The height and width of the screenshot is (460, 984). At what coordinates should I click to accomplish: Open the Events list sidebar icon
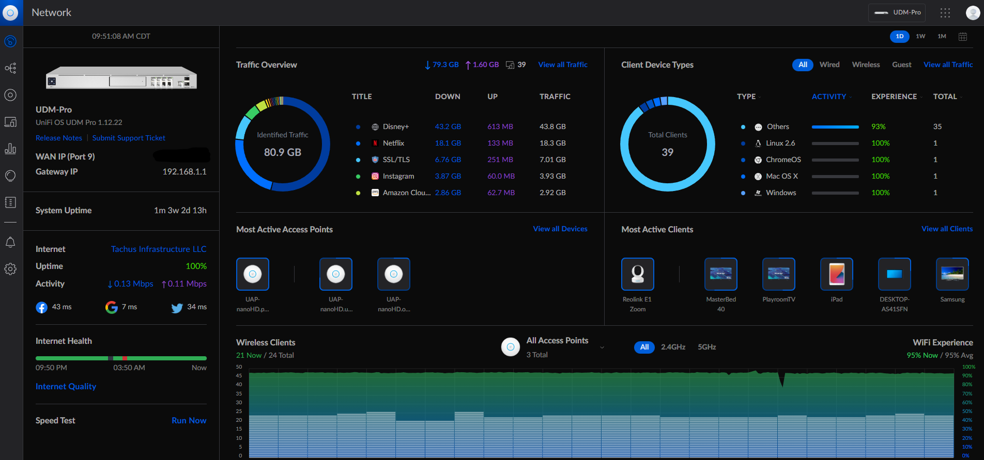(10, 202)
